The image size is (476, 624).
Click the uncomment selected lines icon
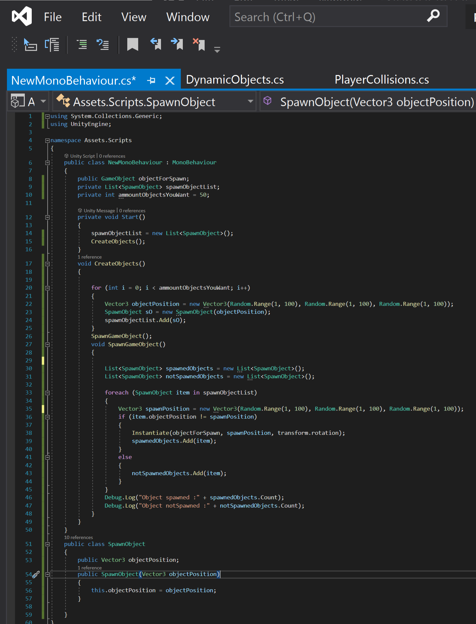[x=103, y=44]
